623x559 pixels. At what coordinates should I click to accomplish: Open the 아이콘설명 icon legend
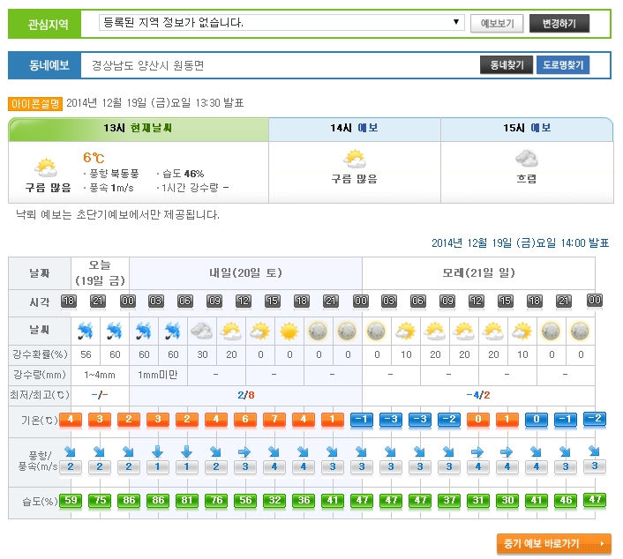35,103
